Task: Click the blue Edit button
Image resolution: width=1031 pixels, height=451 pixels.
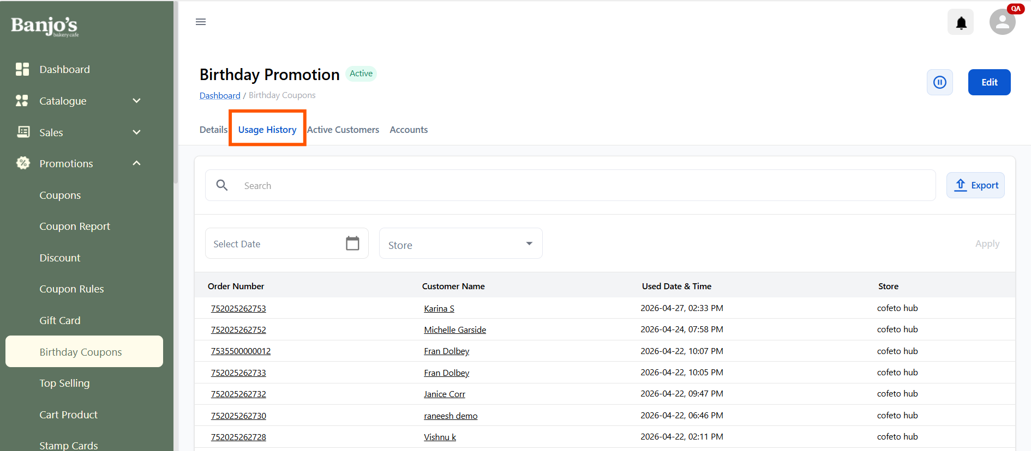Action: pyautogui.click(x=989, y=82)
